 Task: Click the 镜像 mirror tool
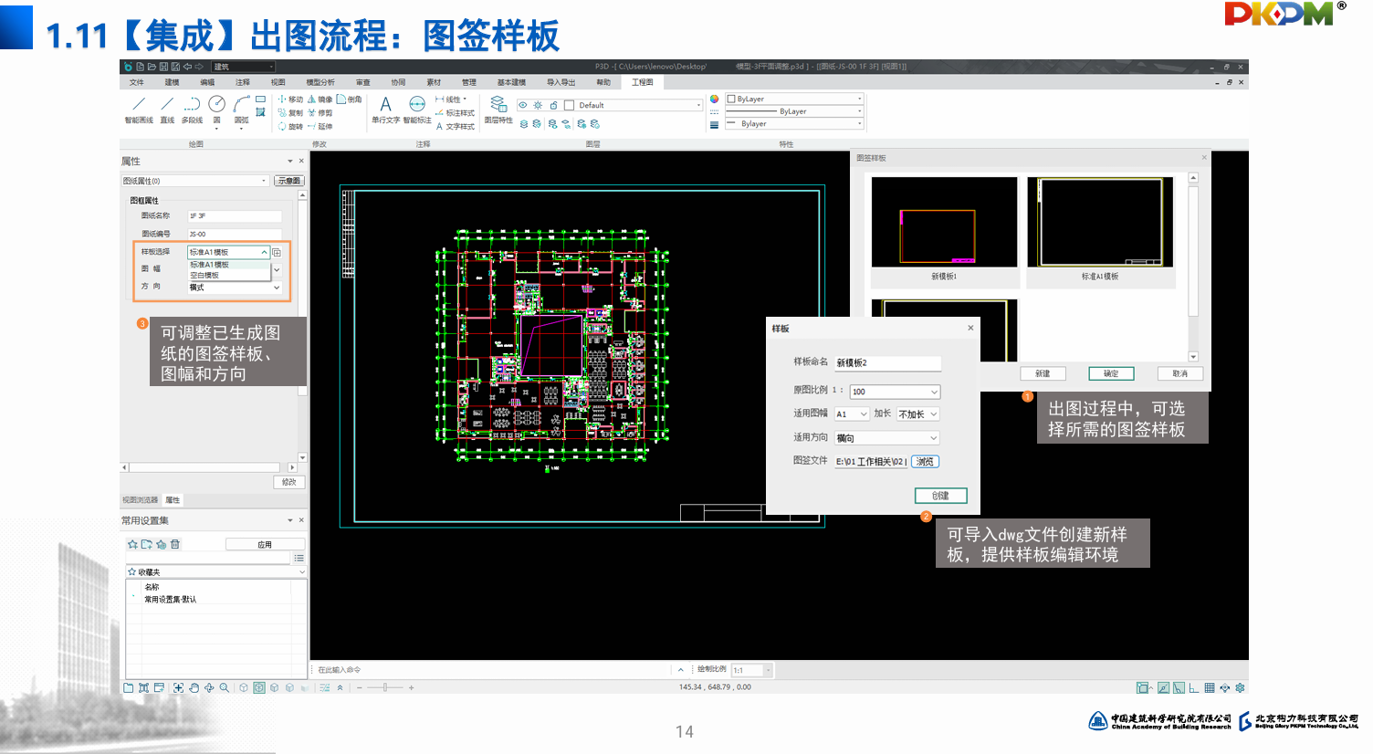tap(320, 99)
